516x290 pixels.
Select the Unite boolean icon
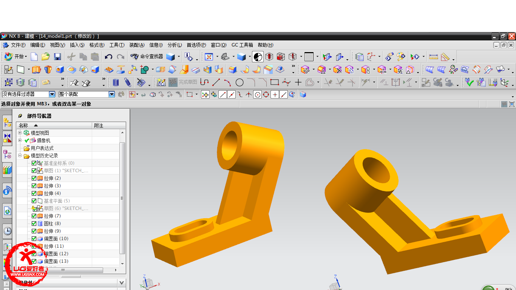click(145, 69)
